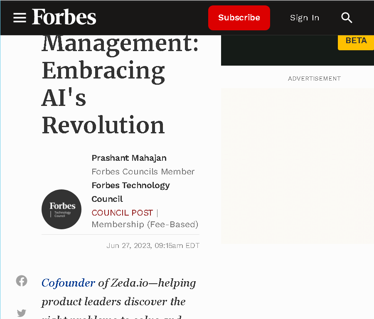The height and width of the screenshot is (319, 374).
Task: Open the Sign In link
Action: click(304, 18)
